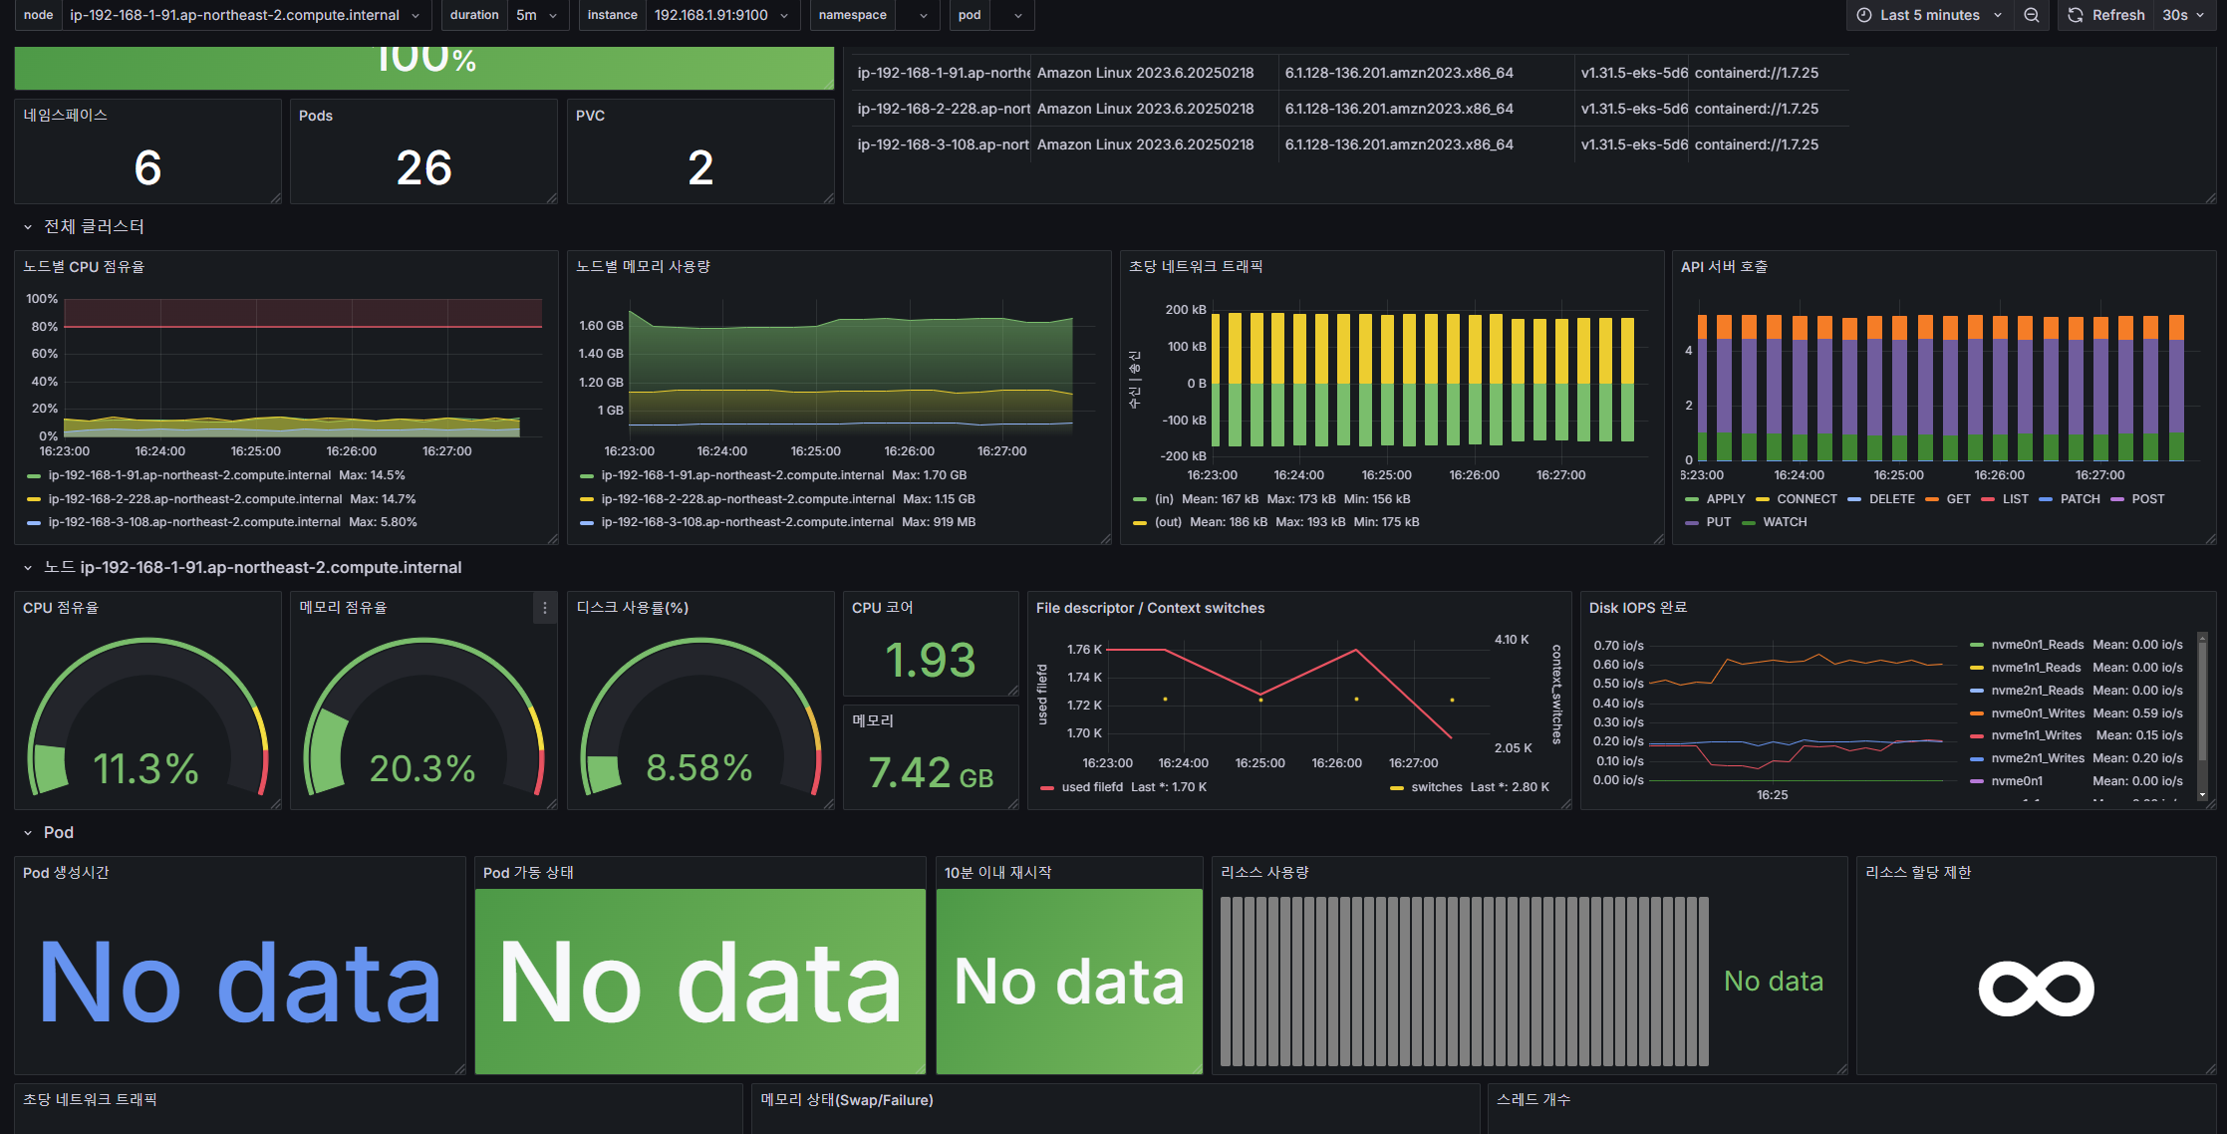Open the memory gauge panel's three-dot menu
This screenshot has height=1134, width=2227.
[544, 608]
